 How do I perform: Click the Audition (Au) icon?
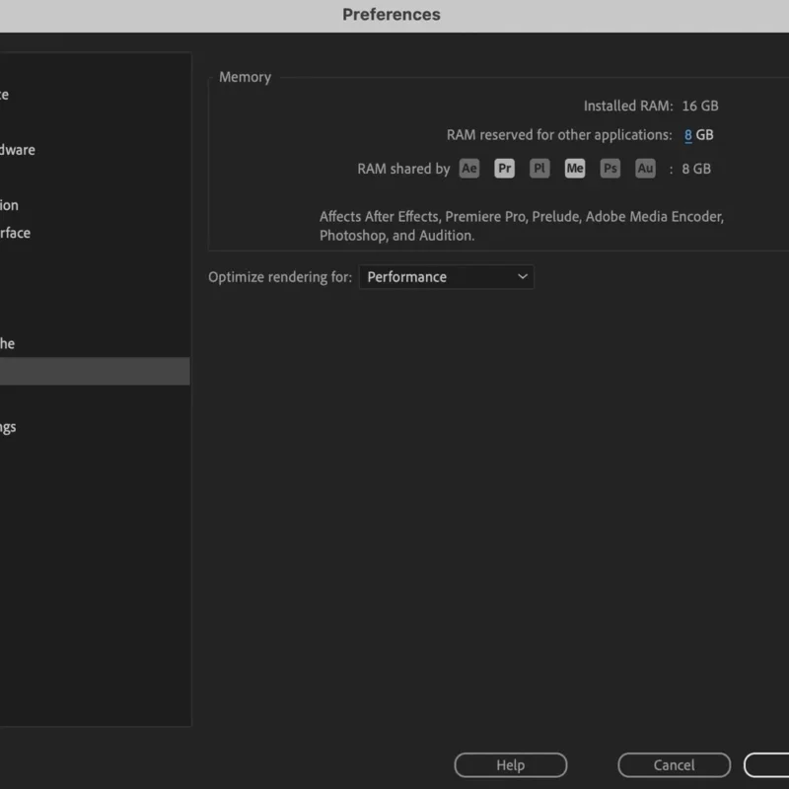point(645,169)
